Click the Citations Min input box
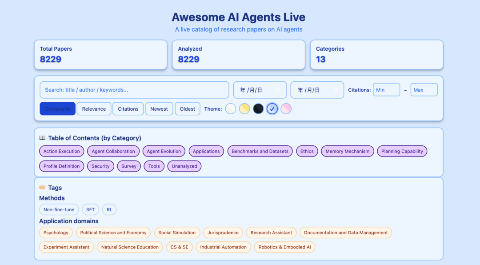The height and width of the screenshot is (265, 480). 386,90
